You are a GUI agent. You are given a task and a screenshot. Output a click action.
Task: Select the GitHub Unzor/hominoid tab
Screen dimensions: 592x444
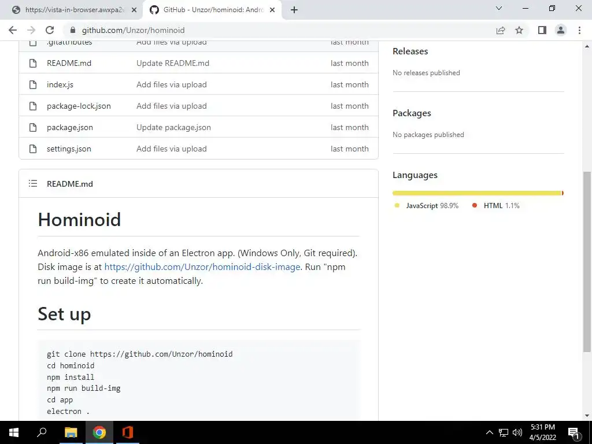tap(213, 10)
